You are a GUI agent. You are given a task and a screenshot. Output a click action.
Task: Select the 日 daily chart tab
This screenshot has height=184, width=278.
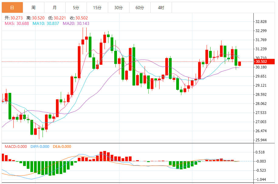(12, 8)
